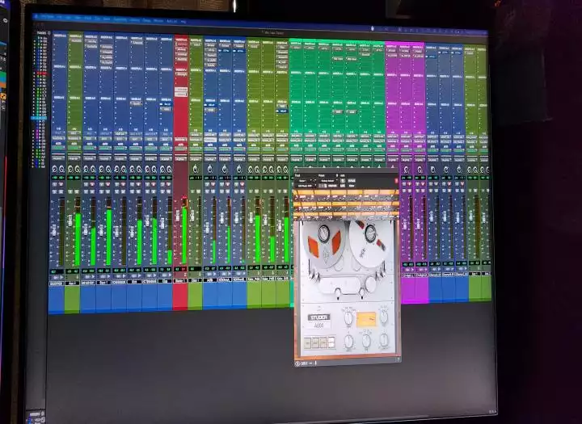
Task: Close the Studer plug-in window
Action: tap(296, 170)
